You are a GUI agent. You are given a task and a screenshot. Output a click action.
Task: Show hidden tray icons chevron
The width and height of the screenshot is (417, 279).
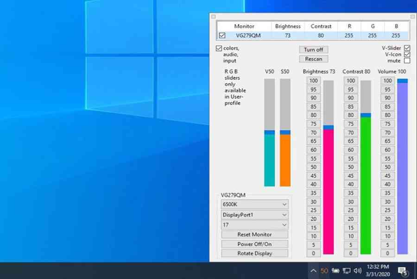coord(313,271)
